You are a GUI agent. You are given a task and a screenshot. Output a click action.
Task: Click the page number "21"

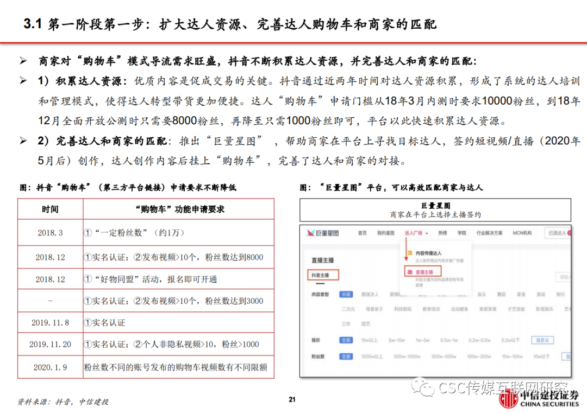[292, 399]
